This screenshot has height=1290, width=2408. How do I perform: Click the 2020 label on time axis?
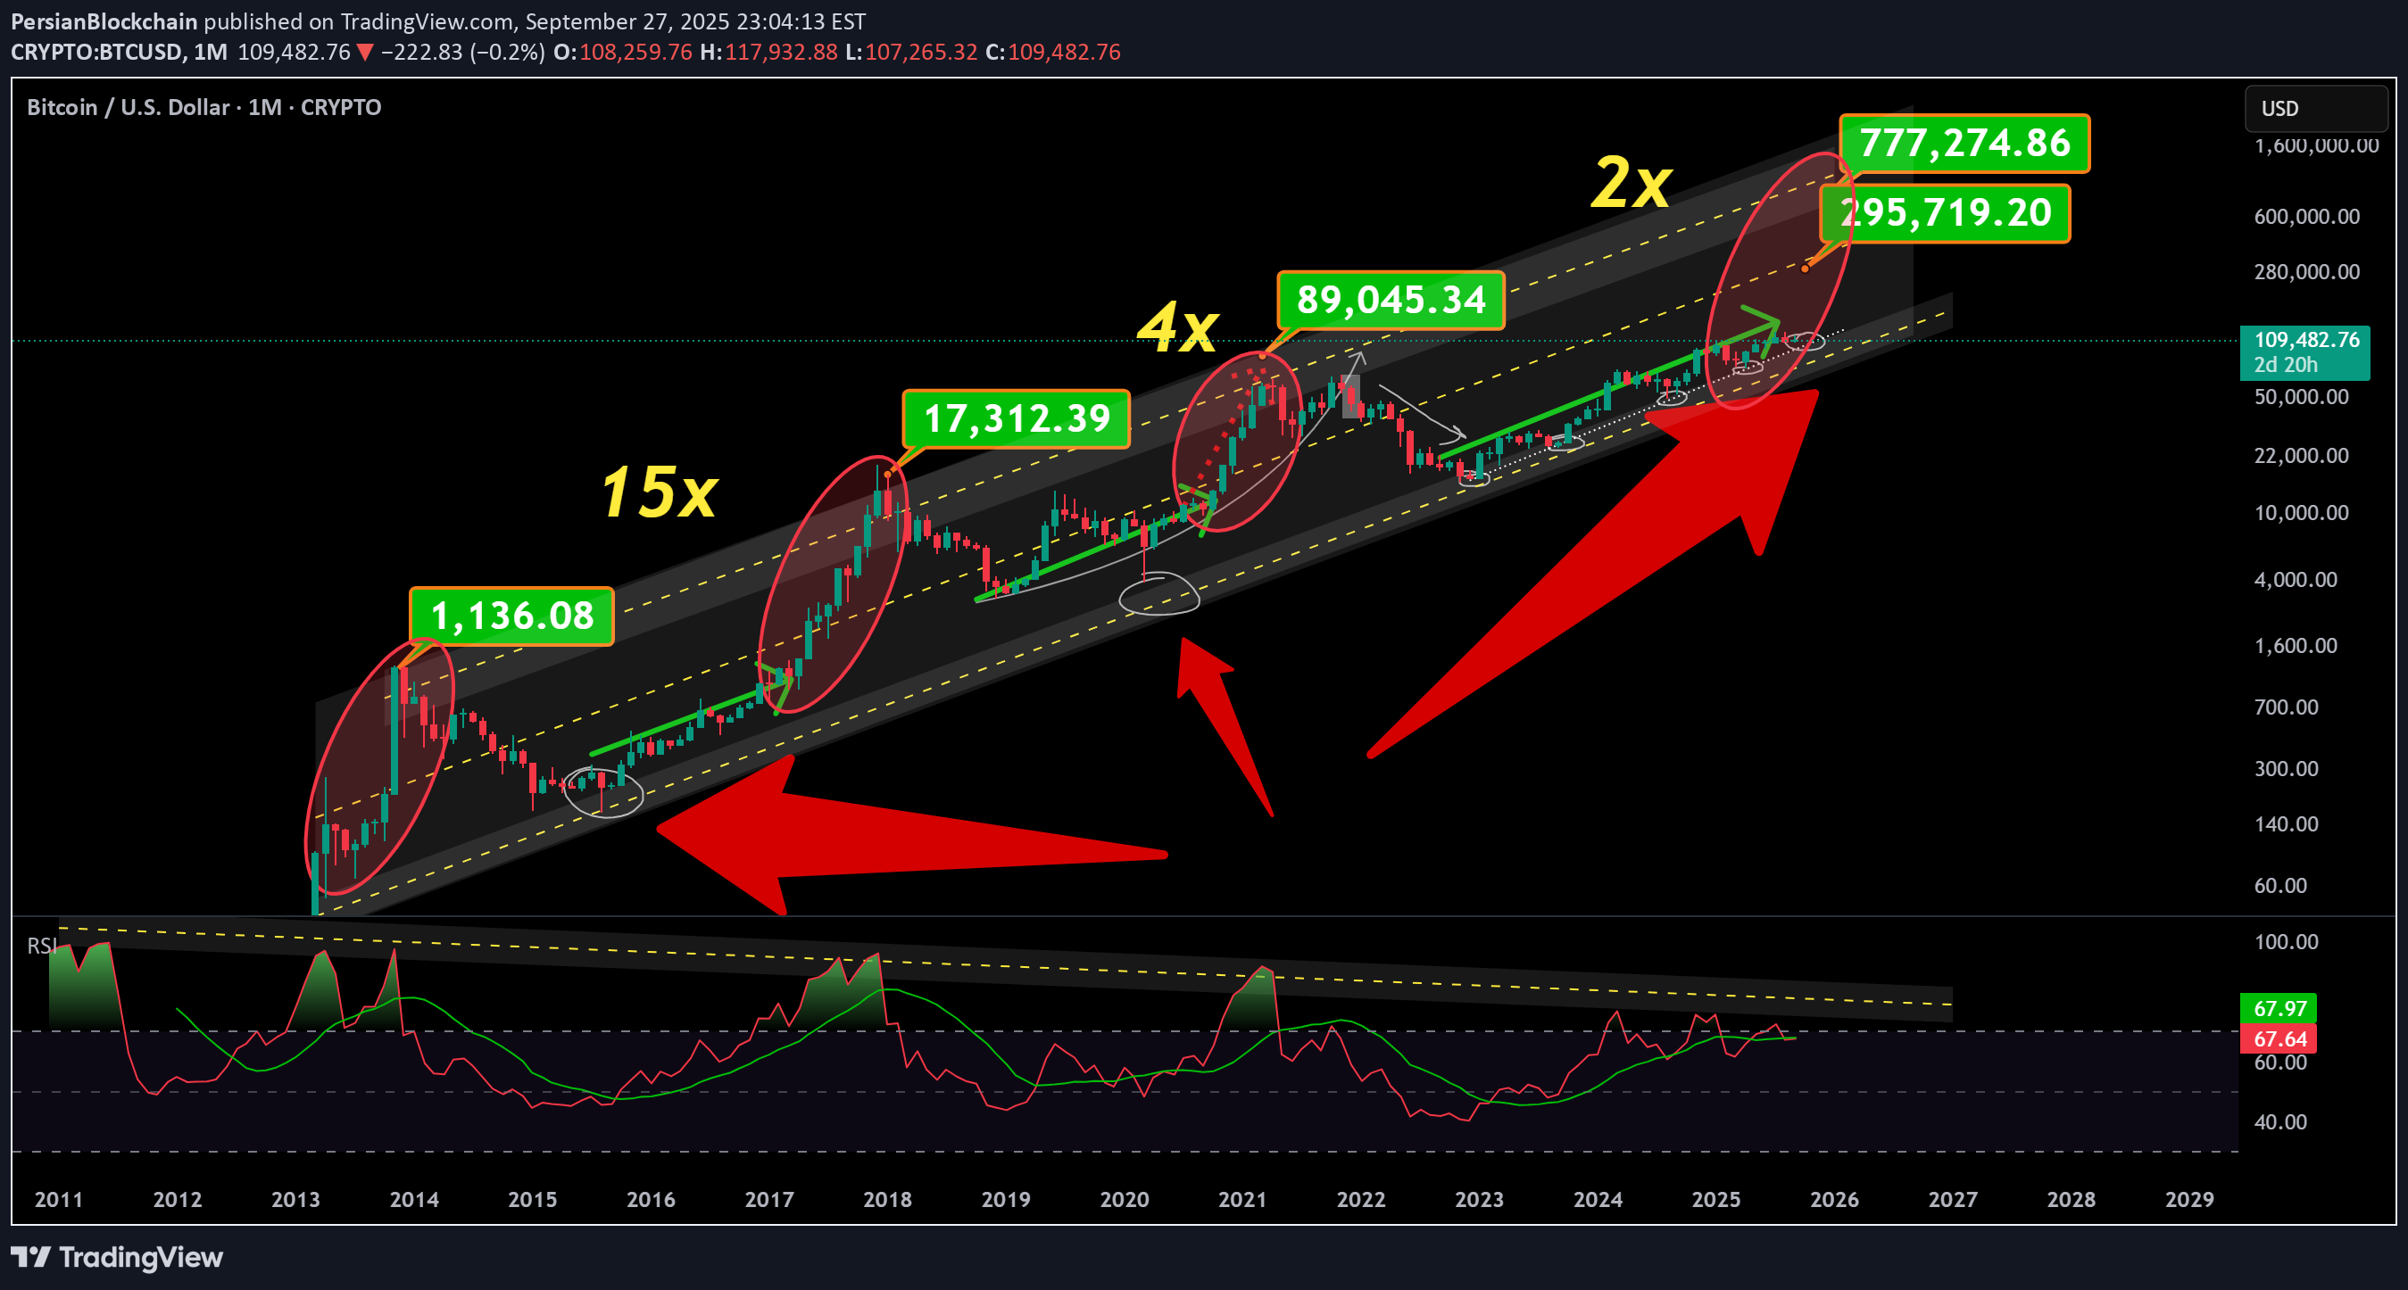click(1124, 1199)
